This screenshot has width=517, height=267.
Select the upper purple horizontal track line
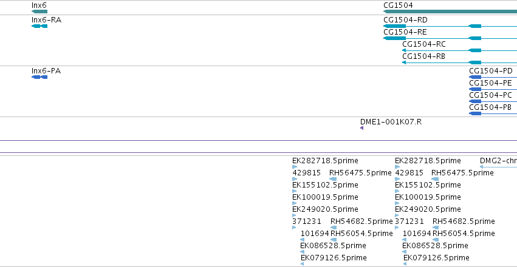click(259, 141)
